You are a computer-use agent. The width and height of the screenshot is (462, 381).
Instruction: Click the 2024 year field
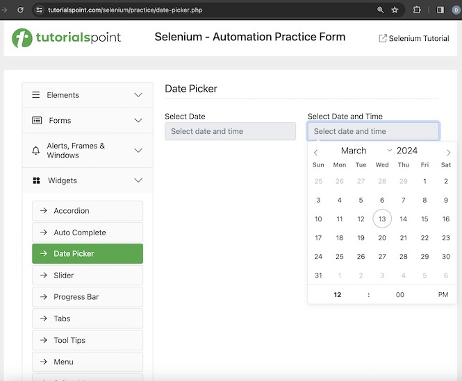tap(407, 151)
